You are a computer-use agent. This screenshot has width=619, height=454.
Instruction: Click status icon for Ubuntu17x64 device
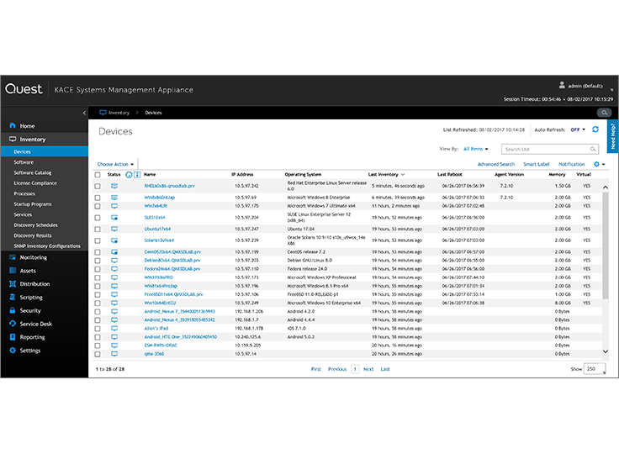point(114,229)
